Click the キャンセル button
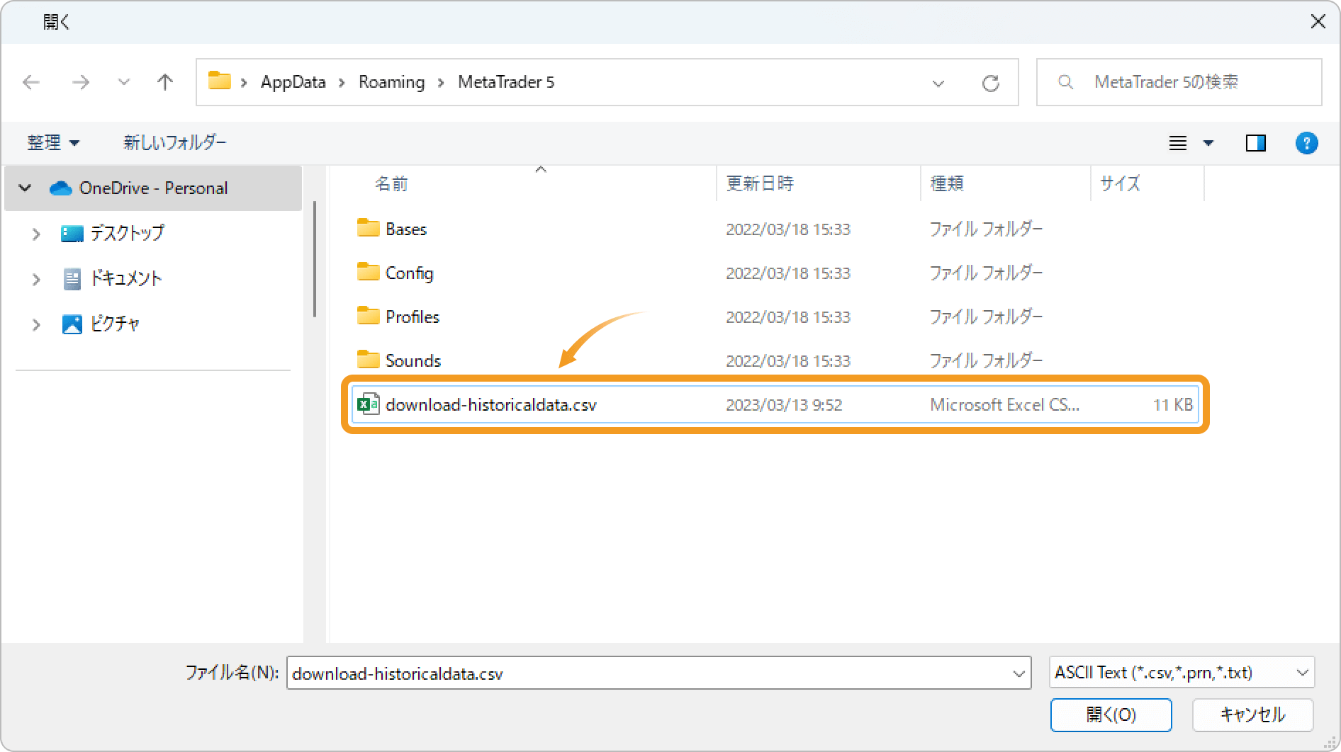This screenshot has width=1341, height=752. coord(1252,715)
